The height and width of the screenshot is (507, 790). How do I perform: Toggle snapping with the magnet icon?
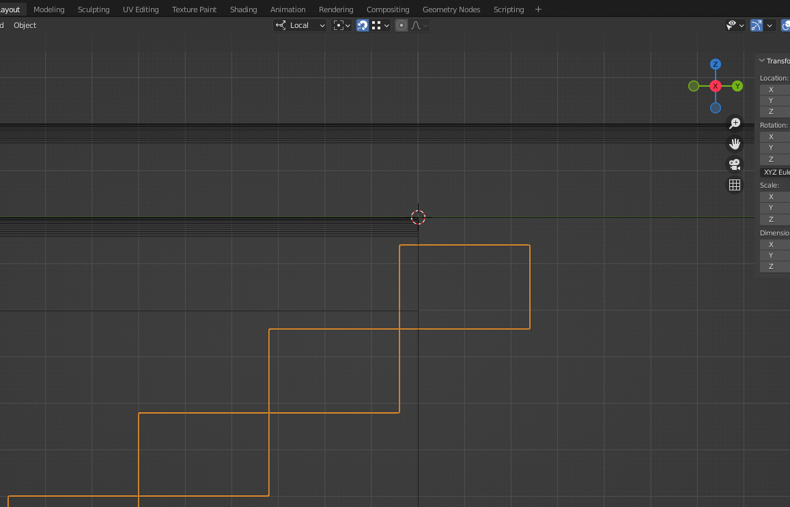click(x=363, y=25)
